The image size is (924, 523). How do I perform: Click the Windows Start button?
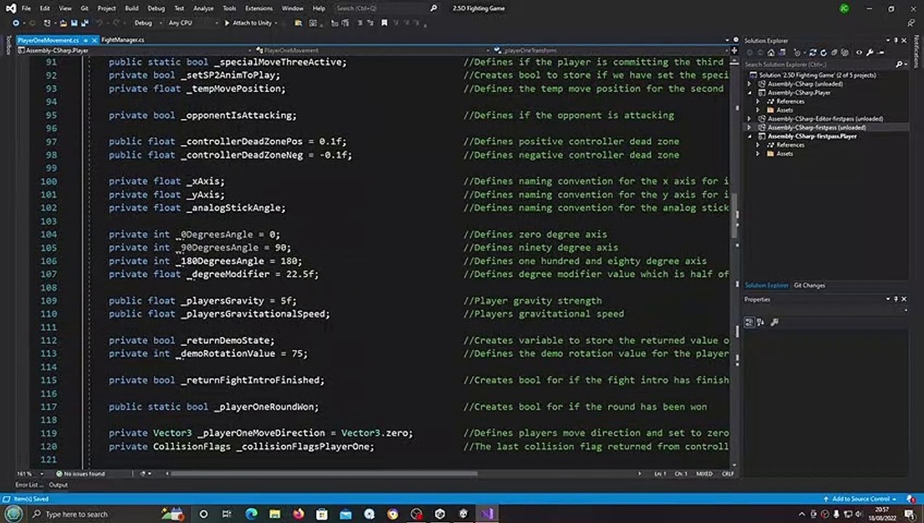coord(15,514)
